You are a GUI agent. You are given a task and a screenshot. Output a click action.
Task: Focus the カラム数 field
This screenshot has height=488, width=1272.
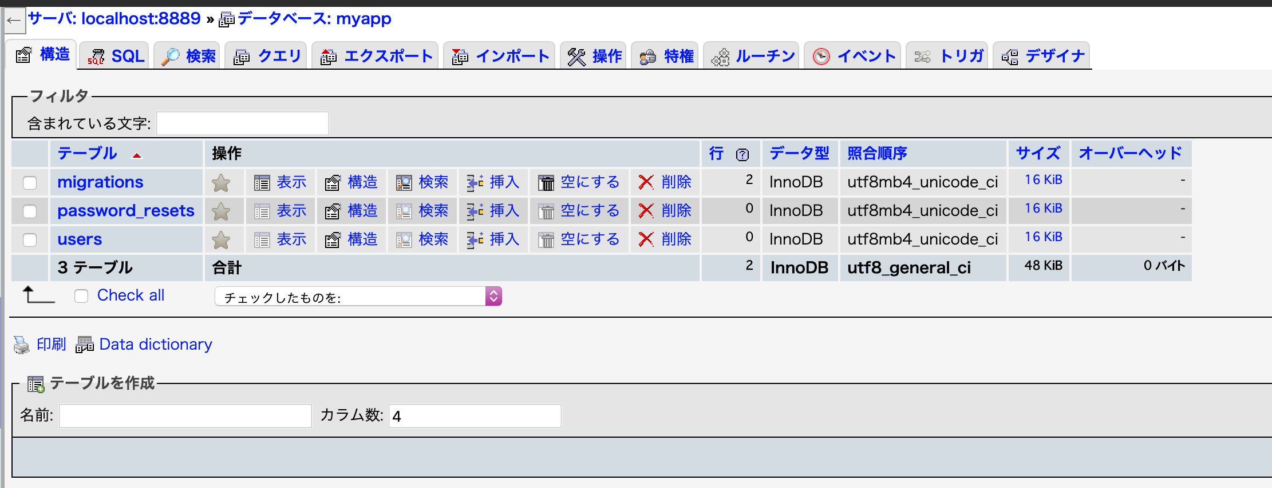(475, 416)
